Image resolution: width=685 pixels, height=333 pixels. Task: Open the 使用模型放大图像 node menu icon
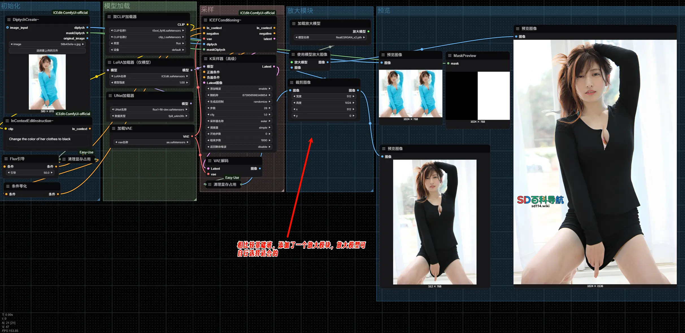pos(293,55)
